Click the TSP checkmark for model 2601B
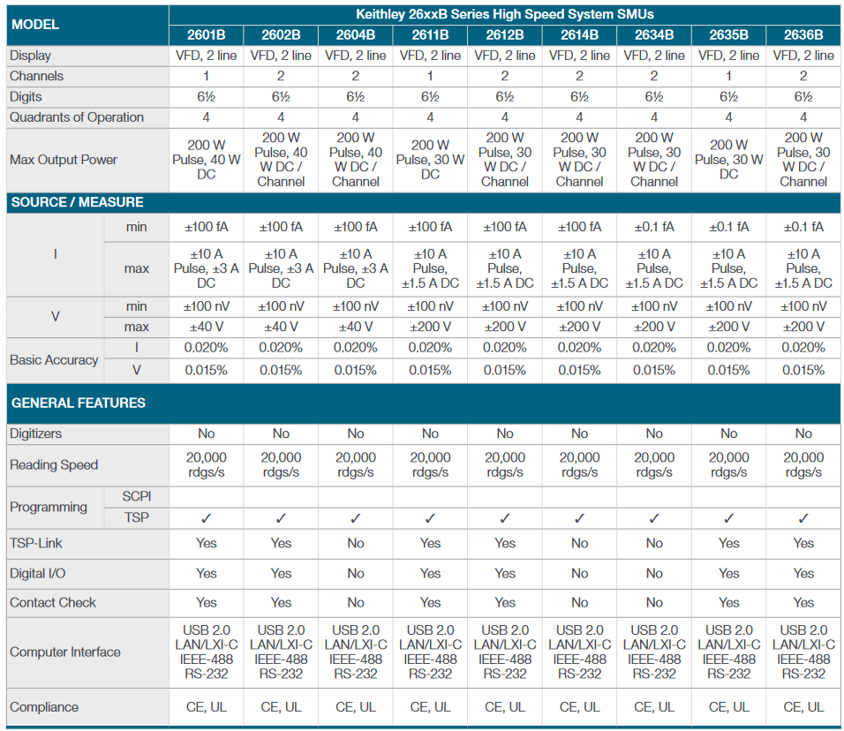Screen dimensions: 844x731 point(207,518)
